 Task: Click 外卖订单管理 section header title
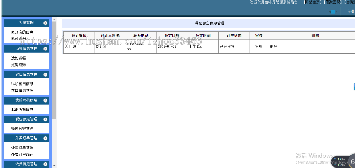[26, 138]
